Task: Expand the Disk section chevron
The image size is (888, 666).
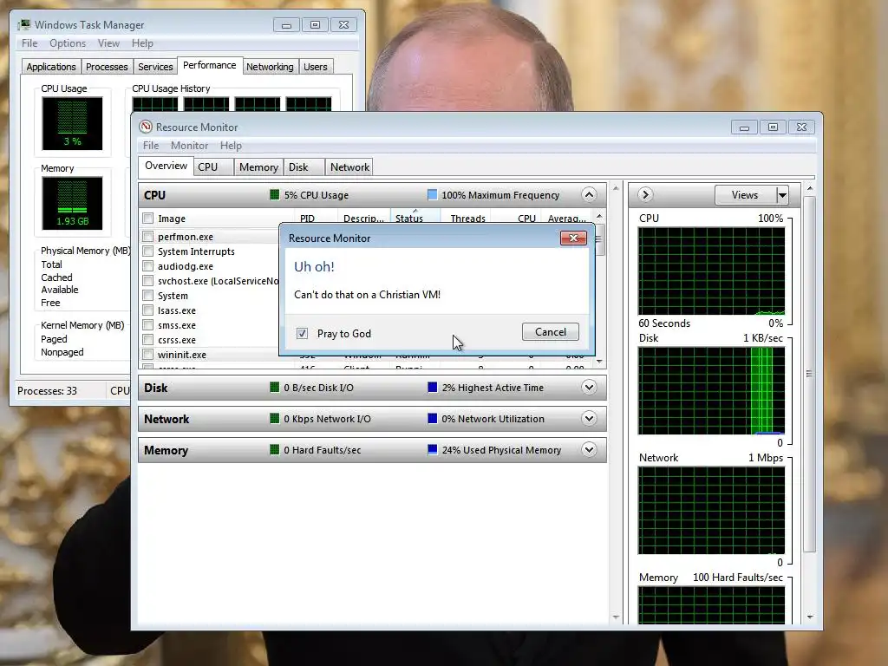Action: coord(589,388)
